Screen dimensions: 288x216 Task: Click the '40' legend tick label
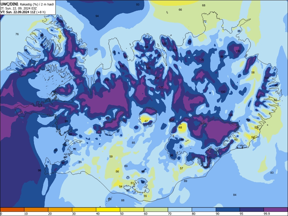[x=98, y=214]
